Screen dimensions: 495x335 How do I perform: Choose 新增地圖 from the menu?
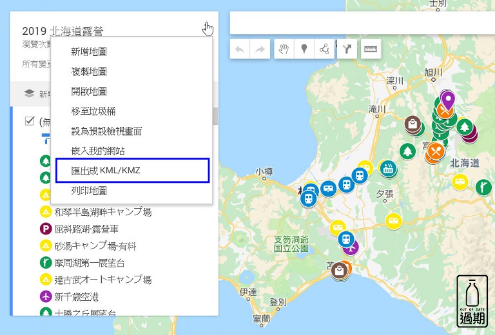(89, 52)
